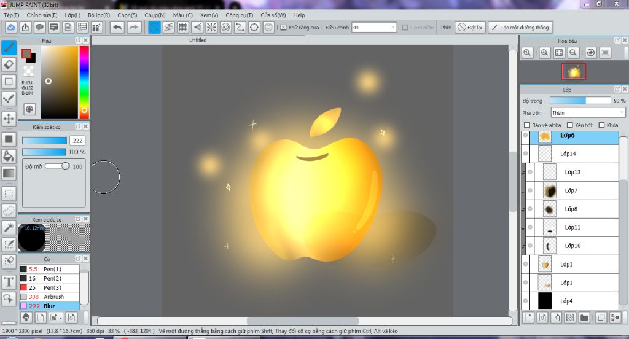Click the brush size slider
This screenshot has width=629, height=339.
point(44,141)
